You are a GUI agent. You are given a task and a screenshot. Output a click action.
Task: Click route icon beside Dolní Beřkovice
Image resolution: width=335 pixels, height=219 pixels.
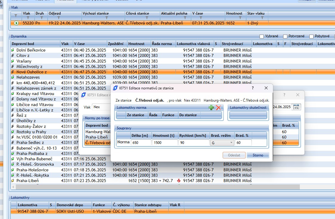coord(13,50)
